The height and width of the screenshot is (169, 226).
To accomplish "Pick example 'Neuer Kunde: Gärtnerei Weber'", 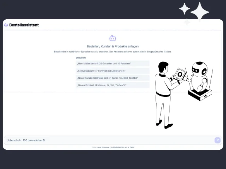I will point(113,78).
